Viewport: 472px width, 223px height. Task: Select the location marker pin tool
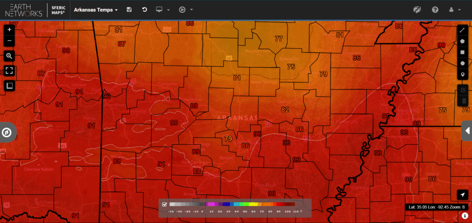[x=464, y=75]
